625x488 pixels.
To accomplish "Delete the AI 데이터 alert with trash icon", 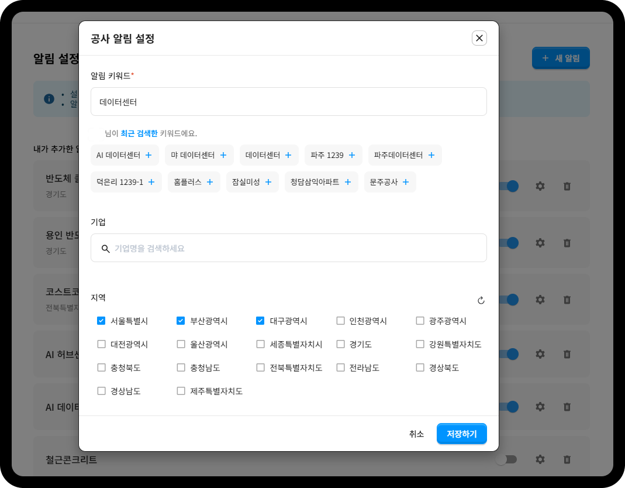I will click(x=567, y=407).
